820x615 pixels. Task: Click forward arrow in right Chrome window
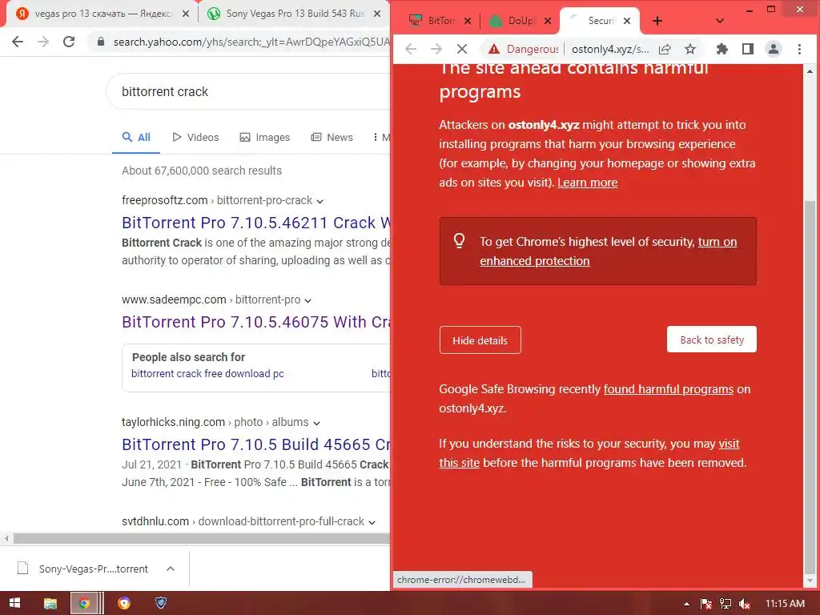coord(436,49)
